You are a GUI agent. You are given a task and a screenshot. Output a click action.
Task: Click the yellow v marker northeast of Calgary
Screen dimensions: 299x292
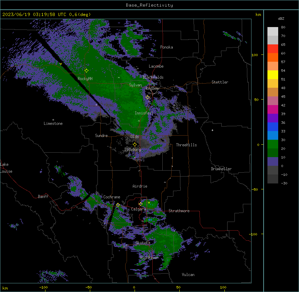(149, 203)
